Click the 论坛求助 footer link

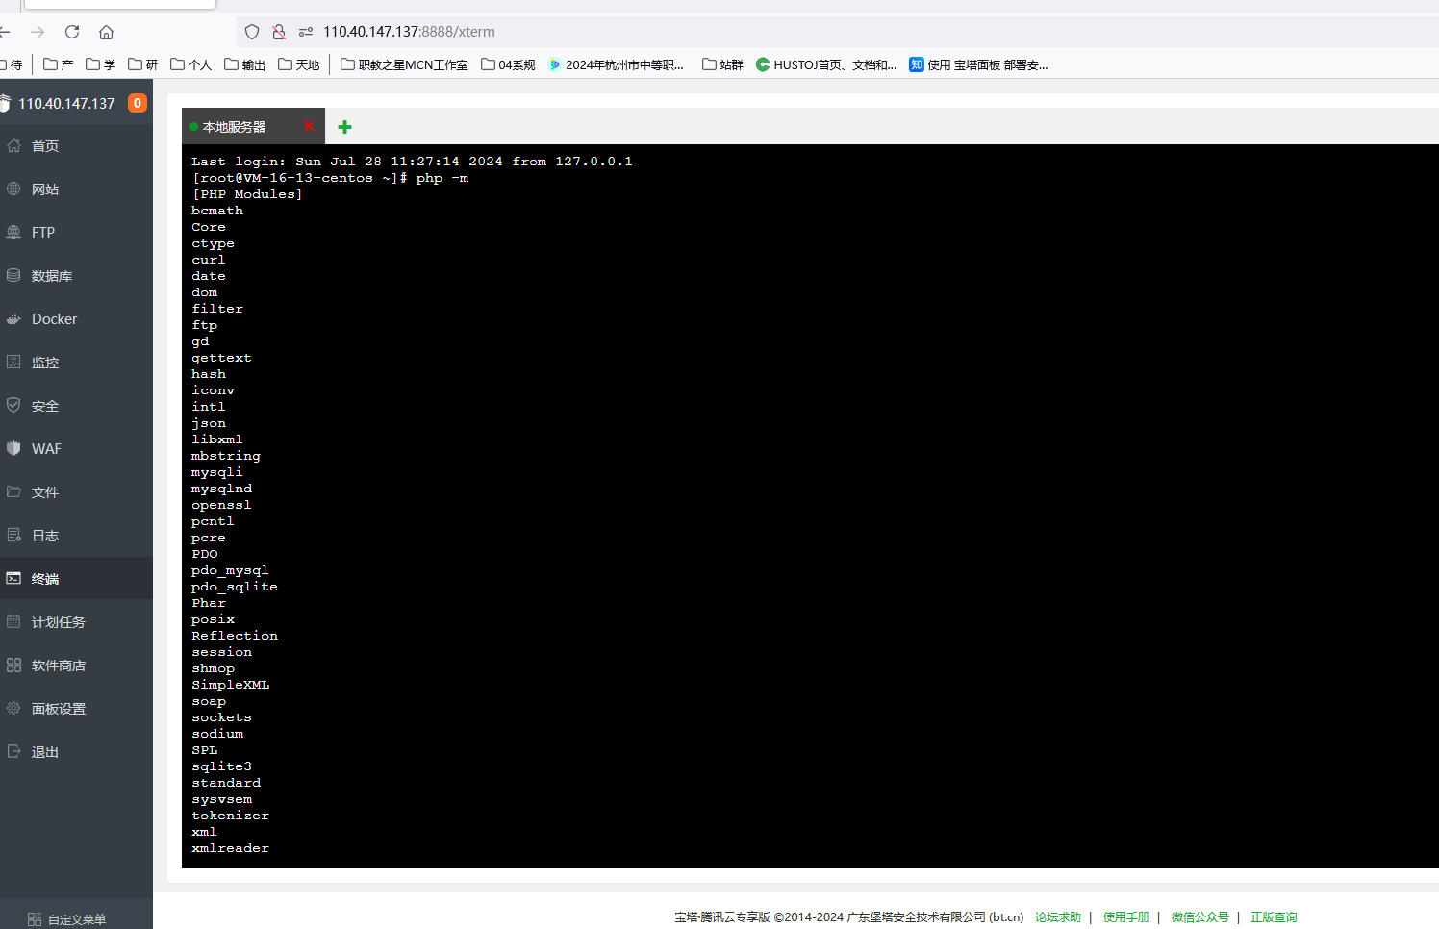click(1058, 917)
